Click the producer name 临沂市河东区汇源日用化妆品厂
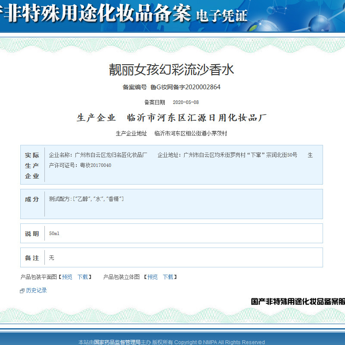This screenshot has height=345, width=345. click(x=197, y=118)
